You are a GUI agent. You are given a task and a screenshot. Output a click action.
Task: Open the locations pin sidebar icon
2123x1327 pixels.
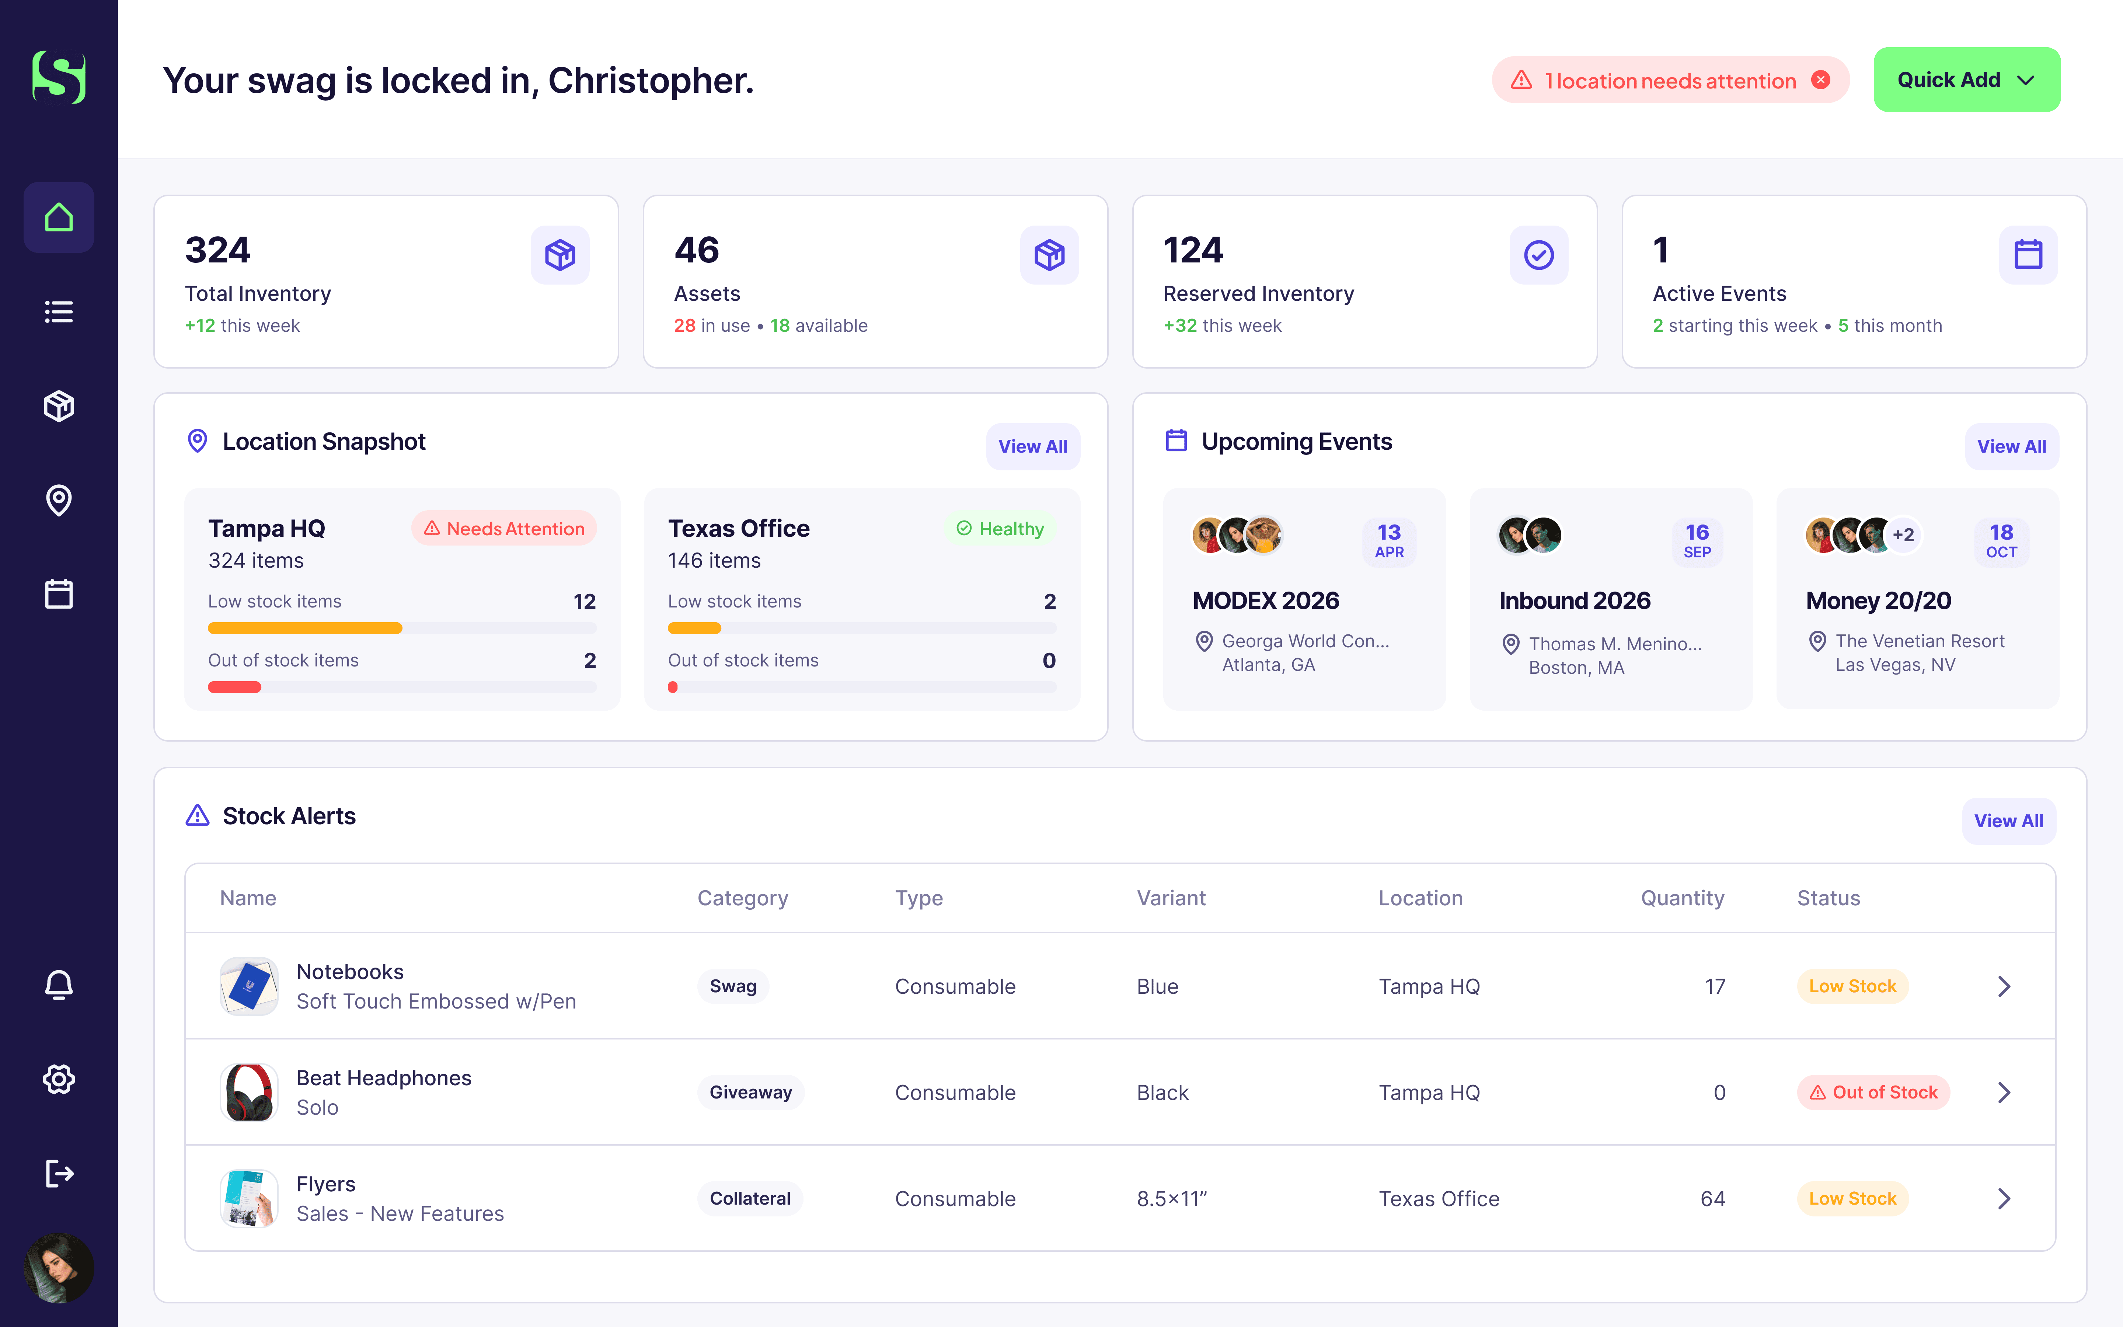[x=59, y=500]
